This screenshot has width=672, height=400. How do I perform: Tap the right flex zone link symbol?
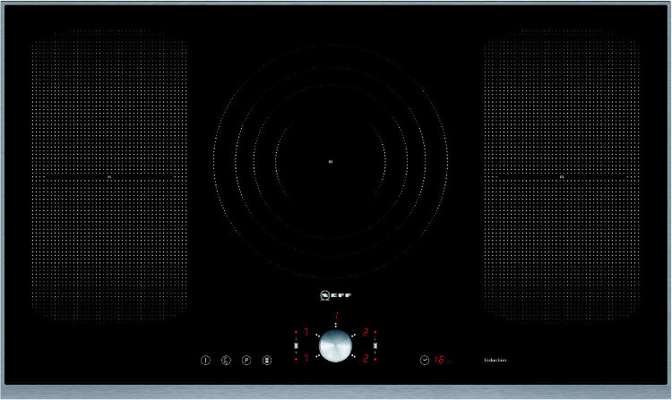click(x=375, y=345)
